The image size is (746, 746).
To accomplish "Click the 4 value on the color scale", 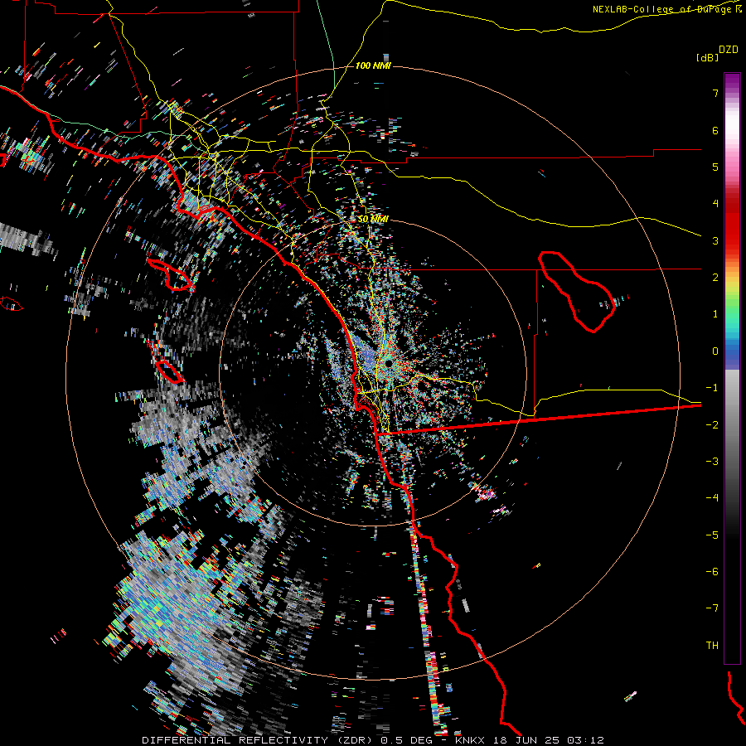I will (x=715, y=204).
